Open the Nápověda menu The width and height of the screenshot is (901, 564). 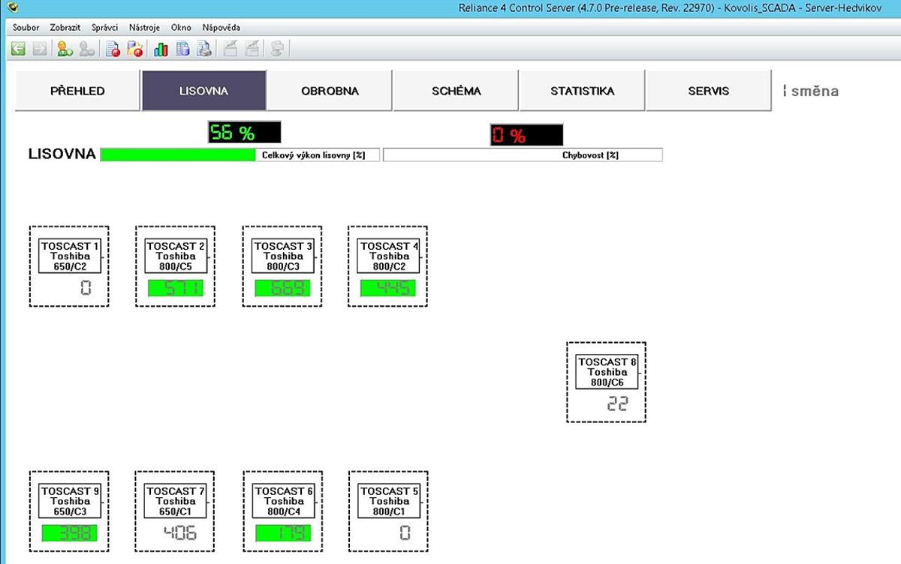pos(221,28)
